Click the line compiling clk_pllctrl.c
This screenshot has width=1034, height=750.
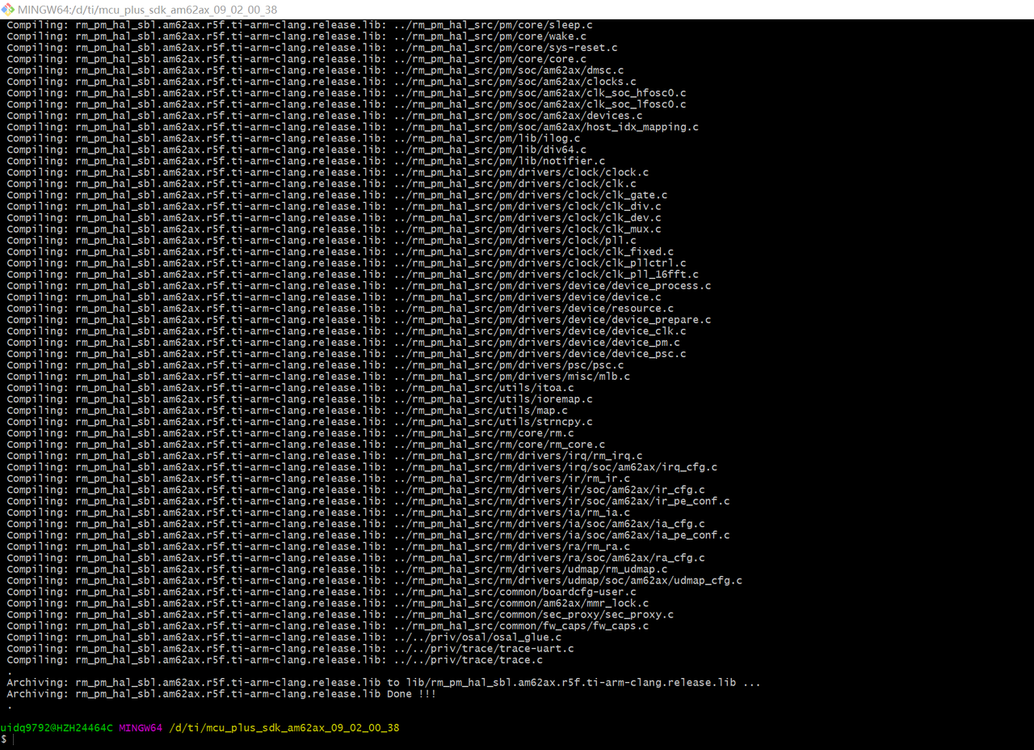pos(347,263)
